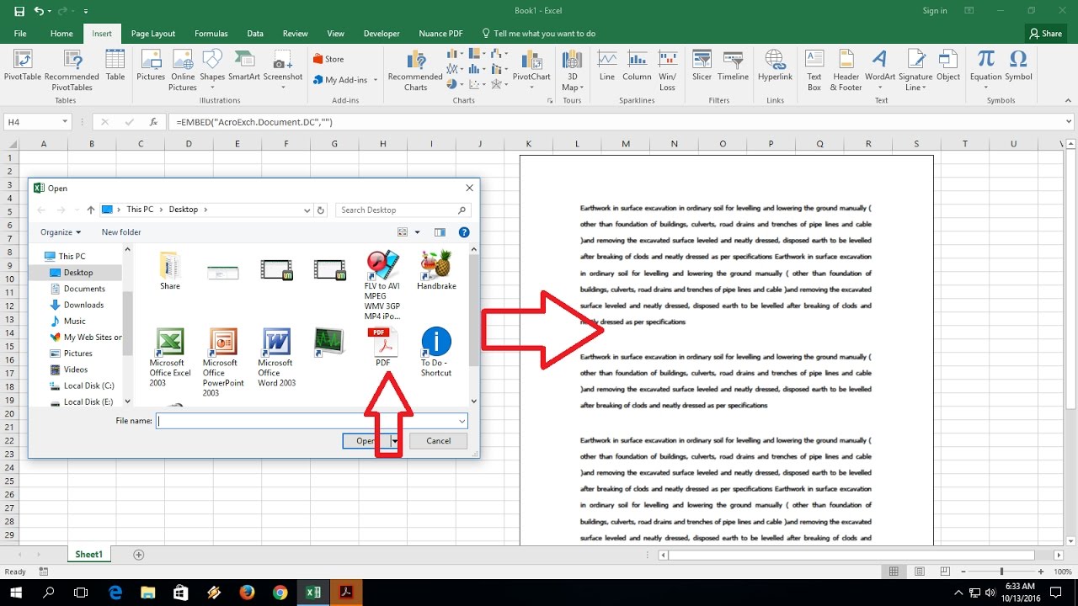
Task: Switch to the Home tab
Action: [x=61, y=34]
